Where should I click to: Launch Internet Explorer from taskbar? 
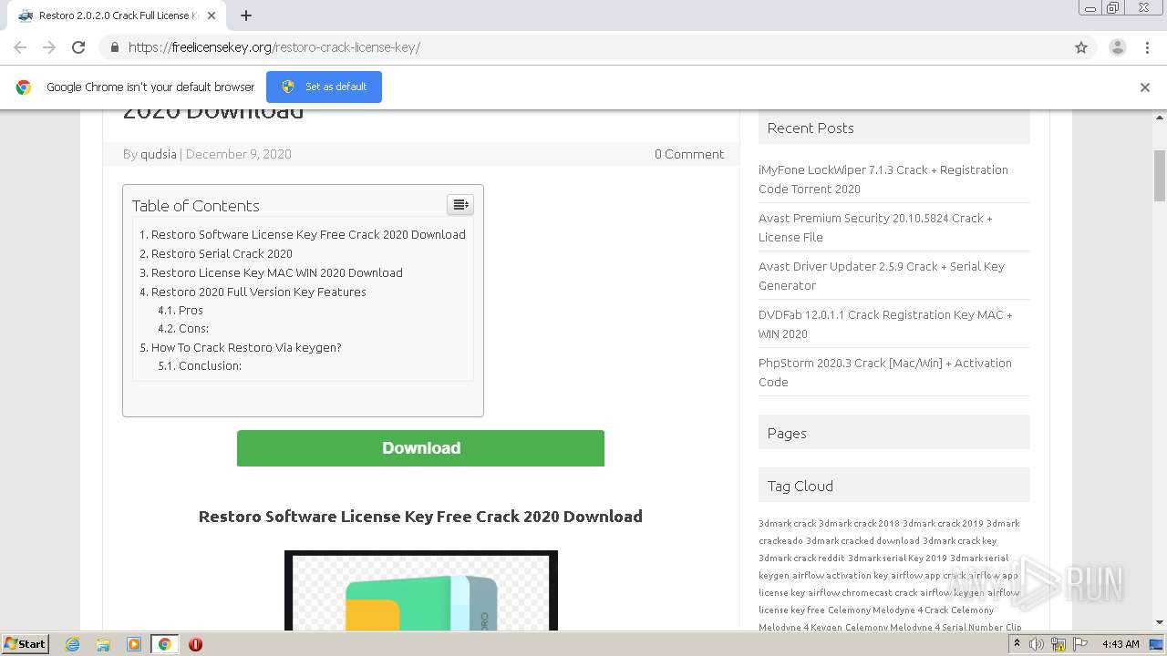[73, 644]
